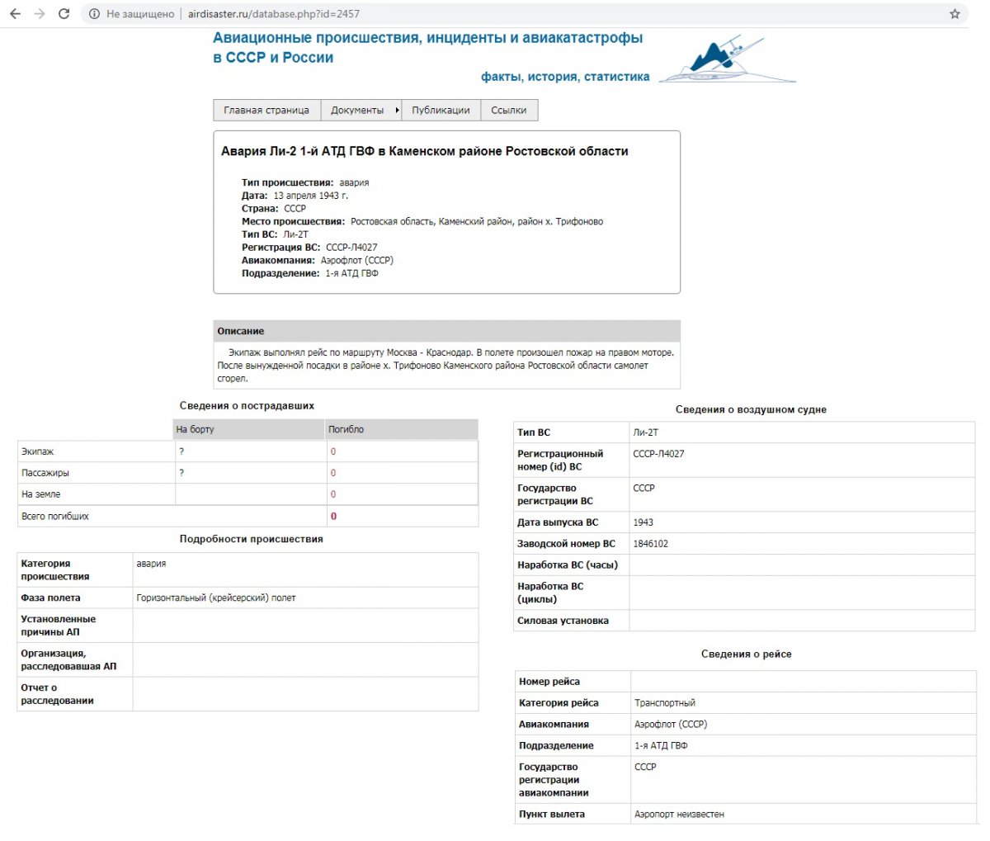This screenshot has width=990, height=841.
Task: Click the site title 'Авиационные происшествия, инциденты и авиакатастрофы'
Action: (428, 38)
